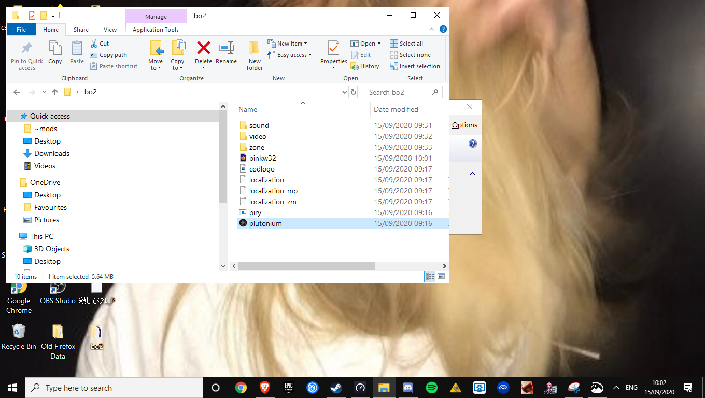
Task: Open the ribbon Open dropdown
Action: point(365,44)
